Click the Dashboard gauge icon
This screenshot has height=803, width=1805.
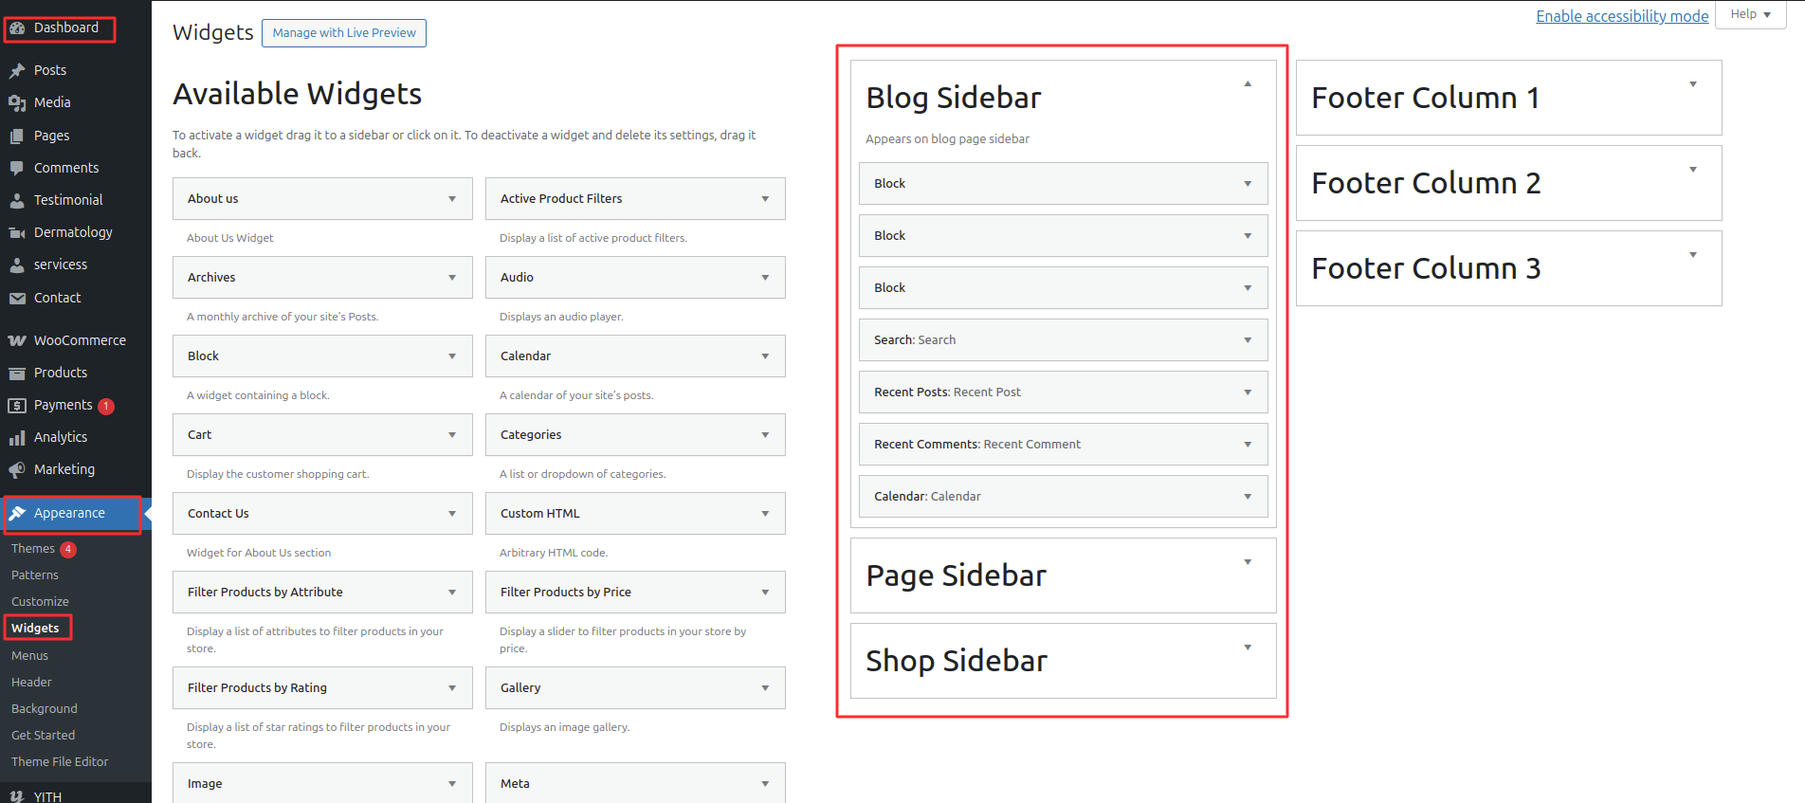(x=17, y=28)
